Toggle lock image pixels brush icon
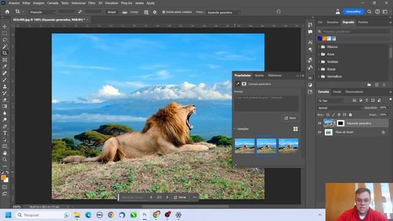Screen dimensions: 393x221 pos(333,115)
